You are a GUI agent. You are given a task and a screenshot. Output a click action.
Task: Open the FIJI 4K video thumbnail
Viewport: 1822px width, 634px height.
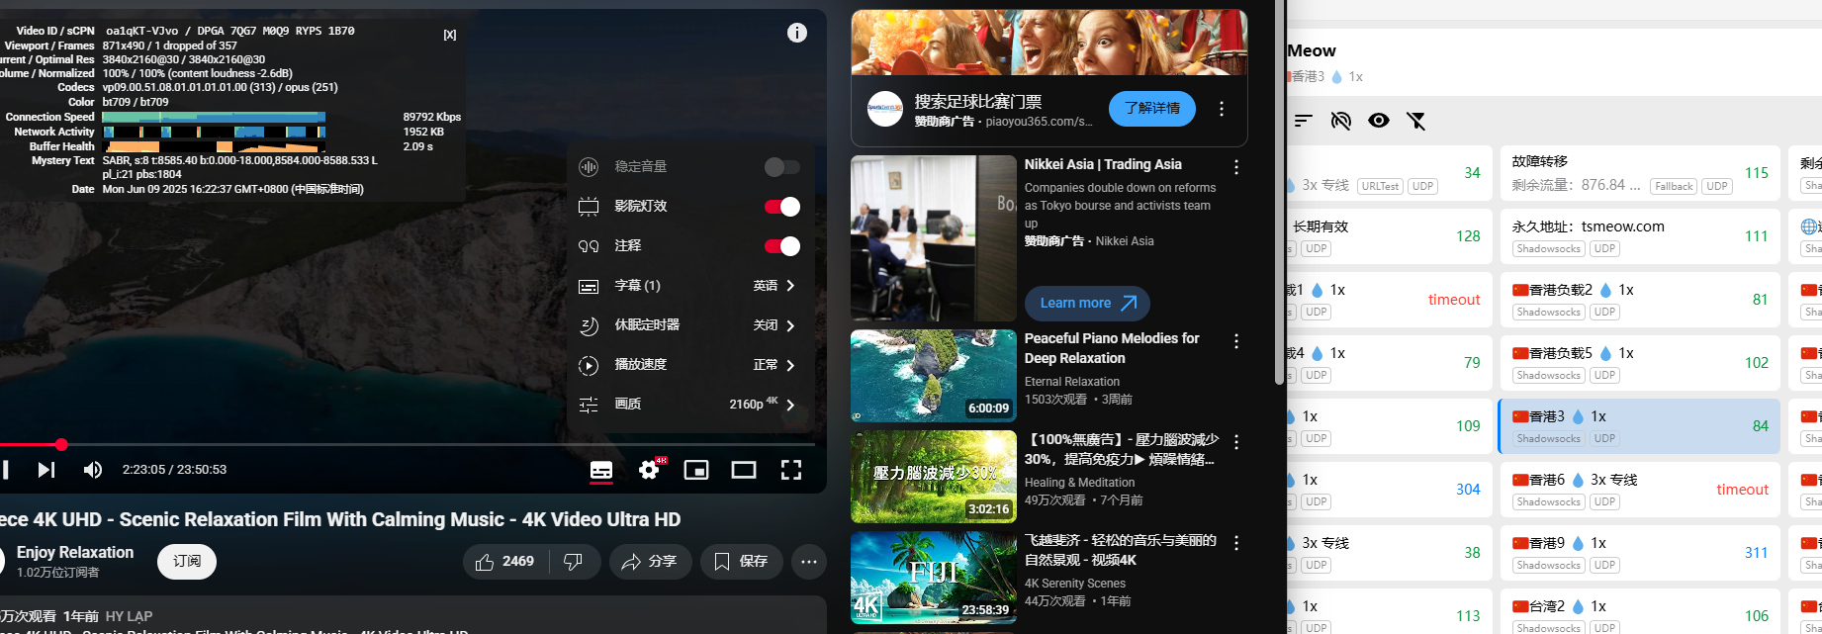click(x=934, y=578)
